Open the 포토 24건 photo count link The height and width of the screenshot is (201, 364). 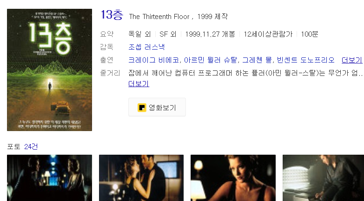point(31,147)
